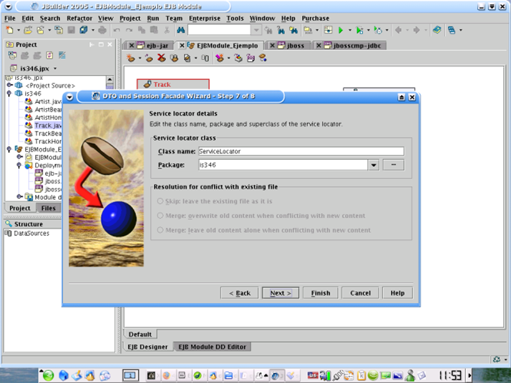The height and width of the screenshot is (383, 511).
Task: Click the green Run project arrow icon
Action: tap(341, 30)
